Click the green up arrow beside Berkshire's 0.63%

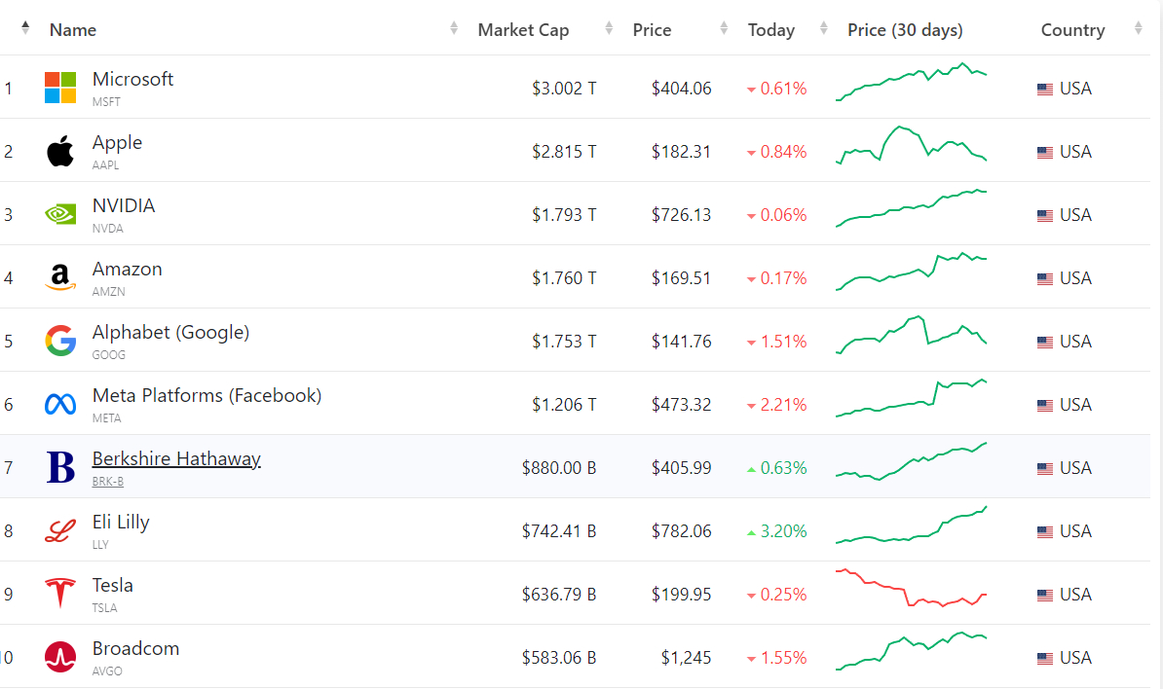point(751,469)
